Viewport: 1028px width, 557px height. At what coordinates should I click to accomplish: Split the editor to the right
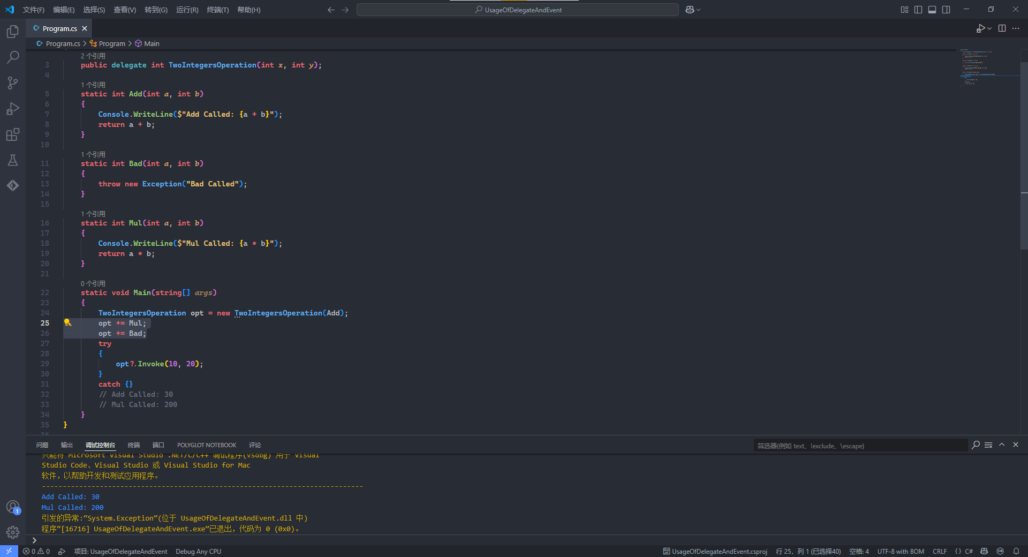click(x=1002, y=28)
